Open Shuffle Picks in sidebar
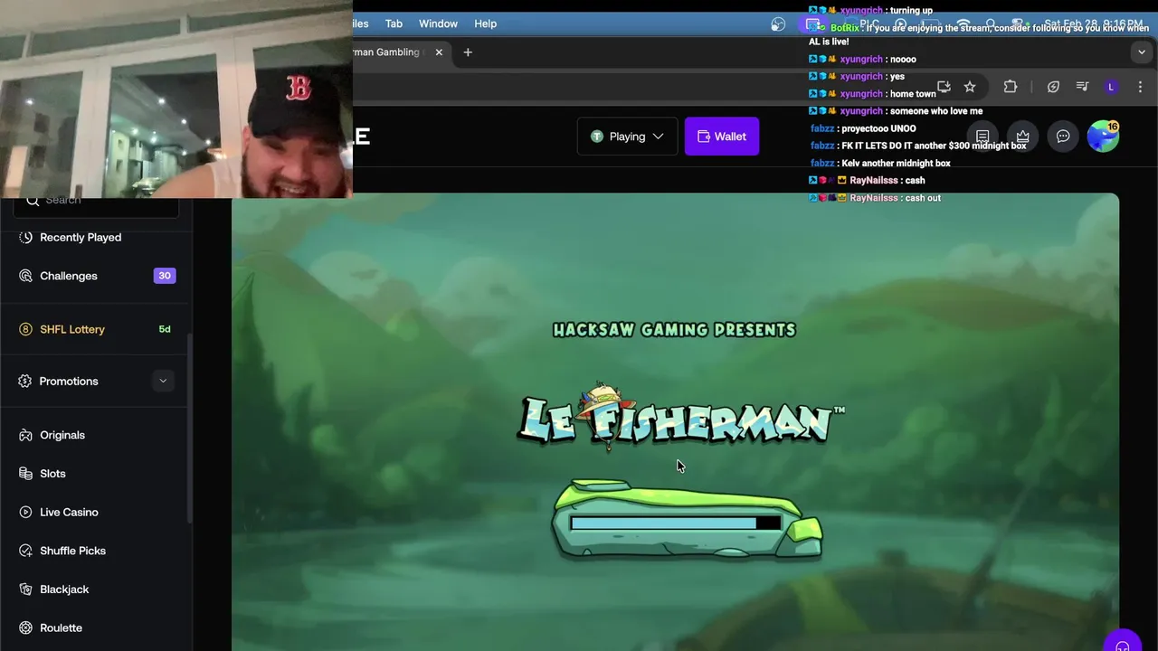Image resolution: width=1158 pixels, height=651 pixels. [x=72, y=551]
